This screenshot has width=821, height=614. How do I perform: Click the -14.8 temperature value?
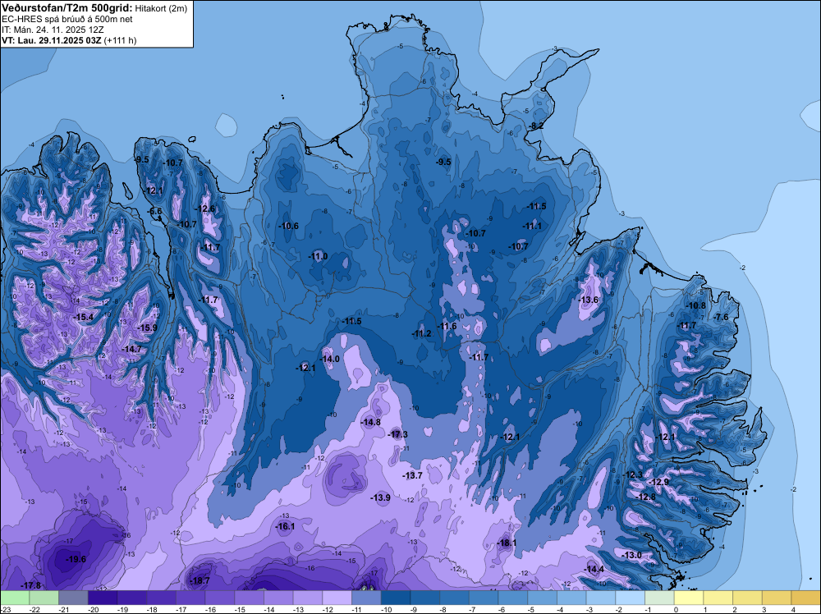[371, 422]
